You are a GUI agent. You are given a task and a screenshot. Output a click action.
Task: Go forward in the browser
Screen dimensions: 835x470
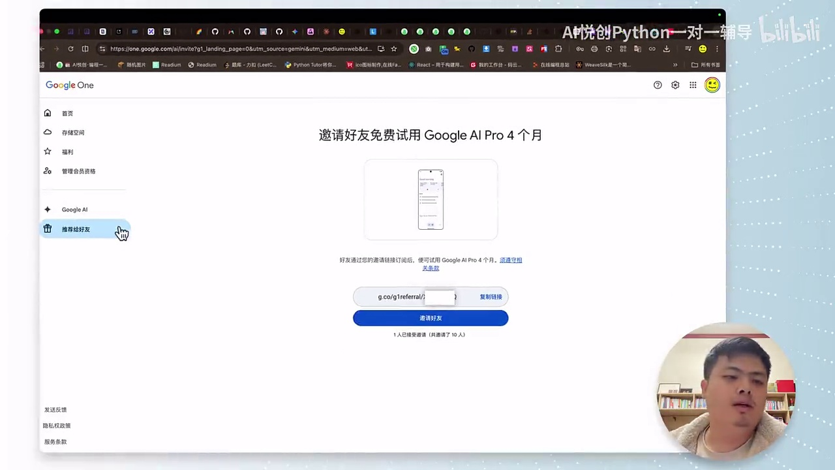pyautogui.click(x=56, y=48)
